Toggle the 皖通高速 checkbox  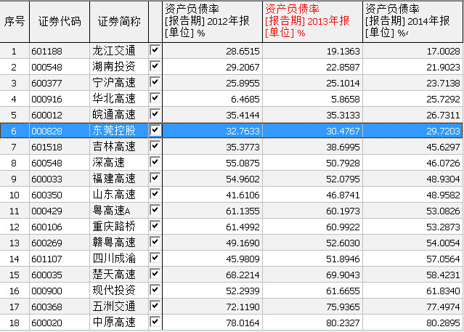[155, 114]
